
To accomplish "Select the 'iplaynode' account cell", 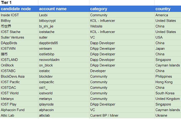I will coord(64,104).
